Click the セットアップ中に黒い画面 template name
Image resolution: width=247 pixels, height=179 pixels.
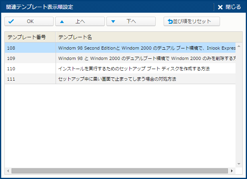tap(117, 79)
